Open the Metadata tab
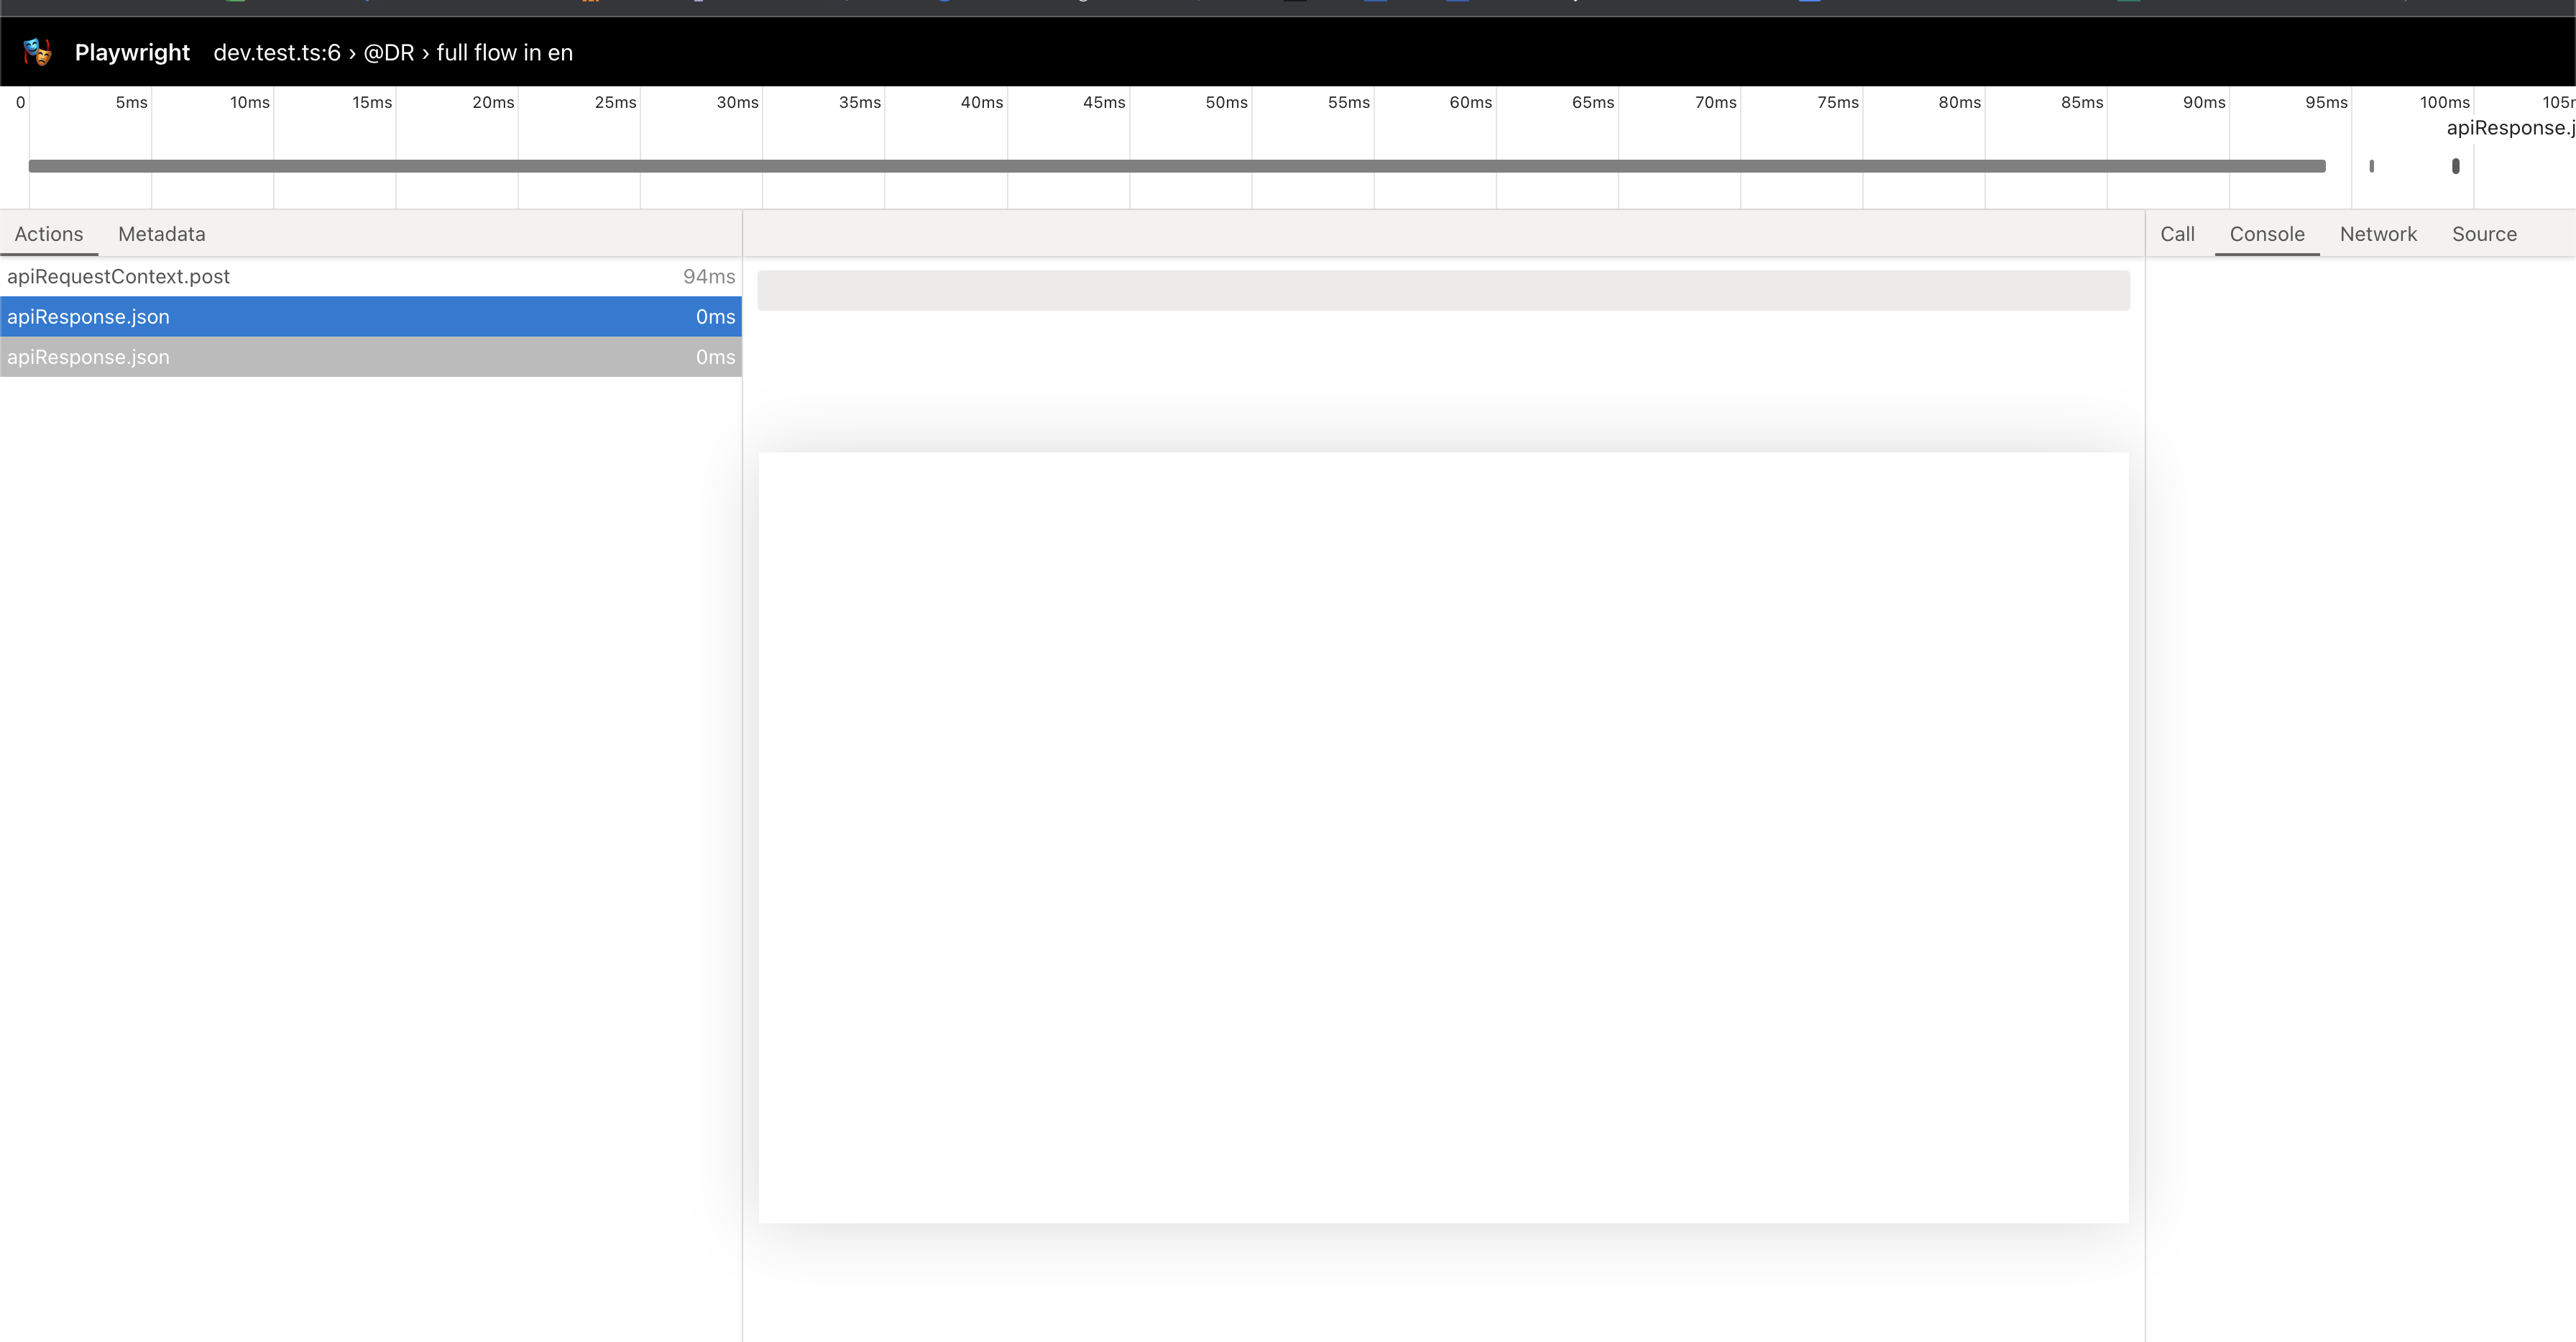2576x1342 pixels. click(x=161, y=234)
